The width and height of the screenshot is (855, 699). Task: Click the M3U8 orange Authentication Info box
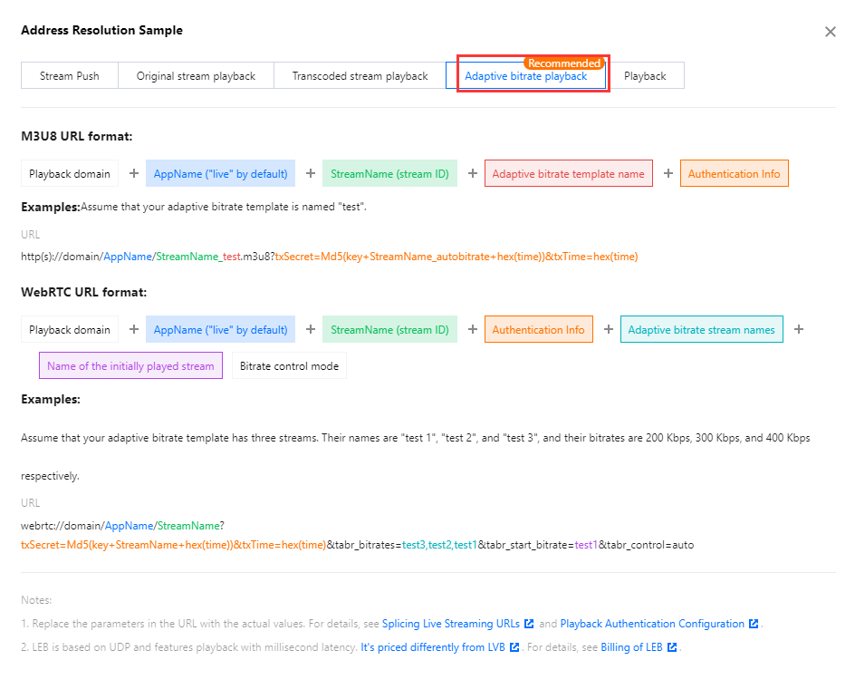pos(734,174)
